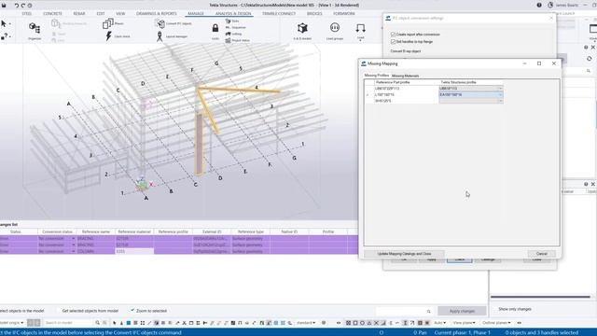Open the CONCRETE ribbon tab

tap(52, 14)
